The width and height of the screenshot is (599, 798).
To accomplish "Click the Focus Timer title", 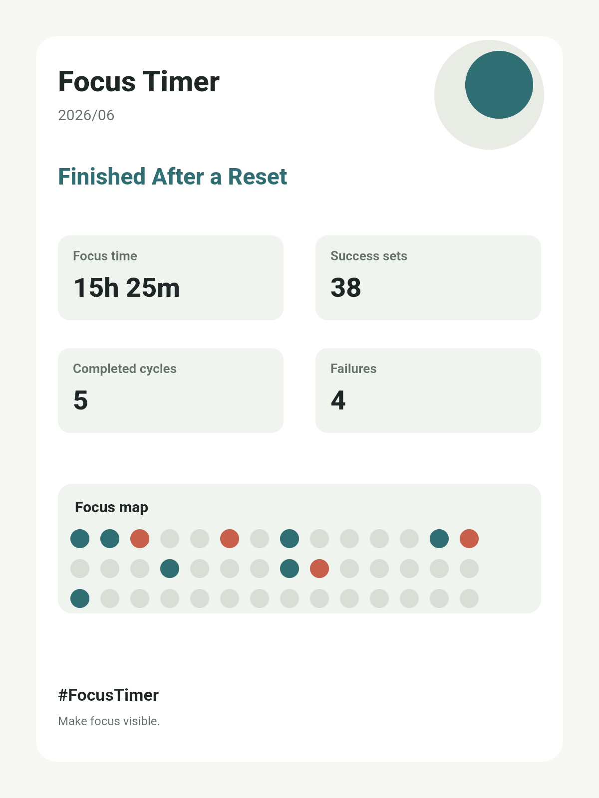I will [139, 81].
